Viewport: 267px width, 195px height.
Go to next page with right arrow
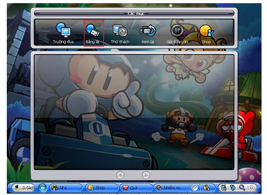coord(146,175)
